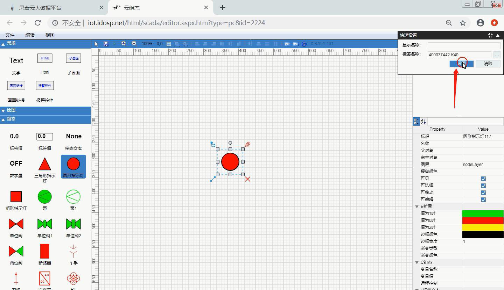Select the pointer arrow tool in the toolbar
The height and width of the screenshot is (290, 504).
point(97,44)
